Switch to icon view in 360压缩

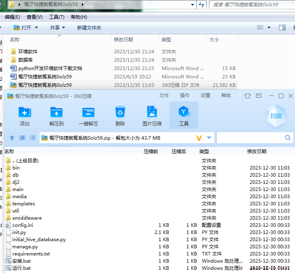click(x=22, y=138)
